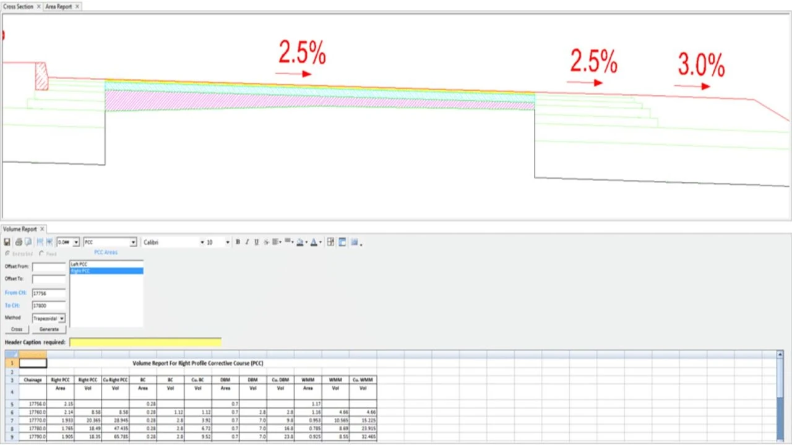
Task: Open font size 10 dropdown
Action: click(x=228, y=242)
